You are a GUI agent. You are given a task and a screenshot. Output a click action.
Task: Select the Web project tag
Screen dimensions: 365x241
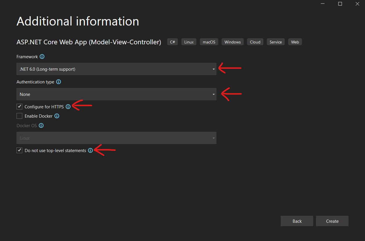point(295,42)
